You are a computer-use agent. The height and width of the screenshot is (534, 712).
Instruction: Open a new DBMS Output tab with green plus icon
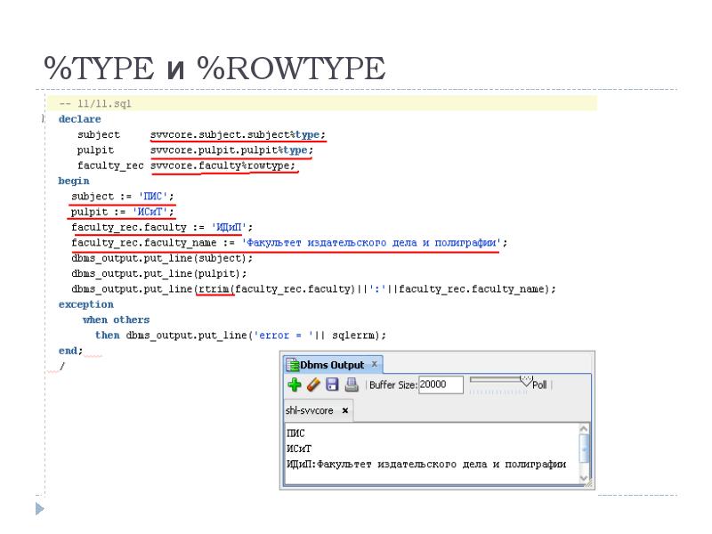point(295,383)
